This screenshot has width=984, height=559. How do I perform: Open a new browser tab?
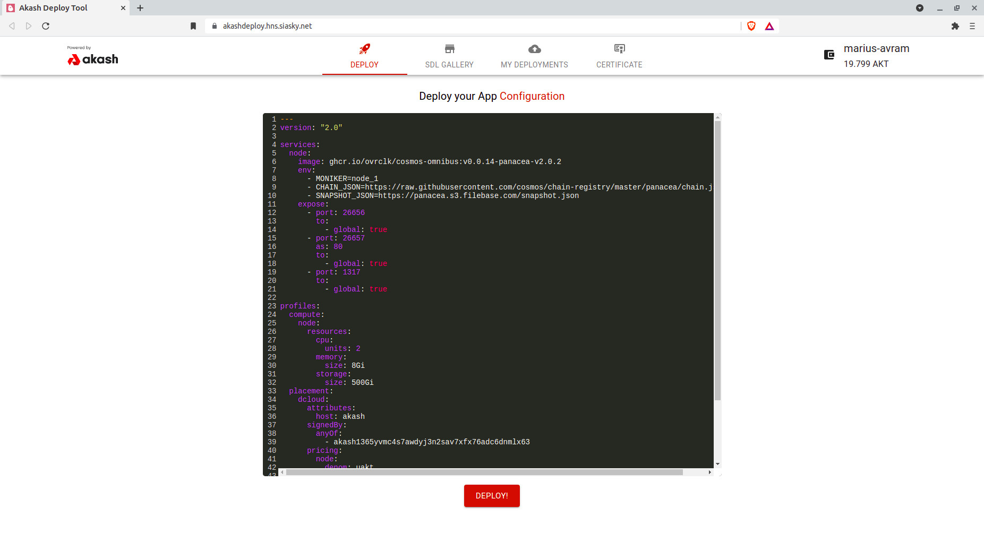pos(140,8)
